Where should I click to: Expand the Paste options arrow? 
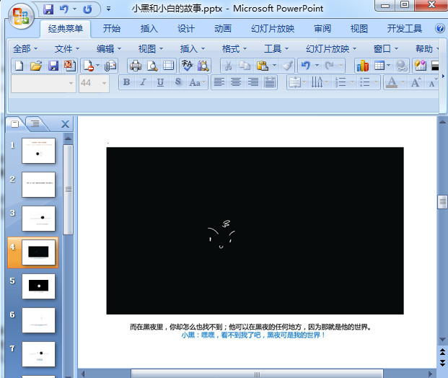pos(275,66)
